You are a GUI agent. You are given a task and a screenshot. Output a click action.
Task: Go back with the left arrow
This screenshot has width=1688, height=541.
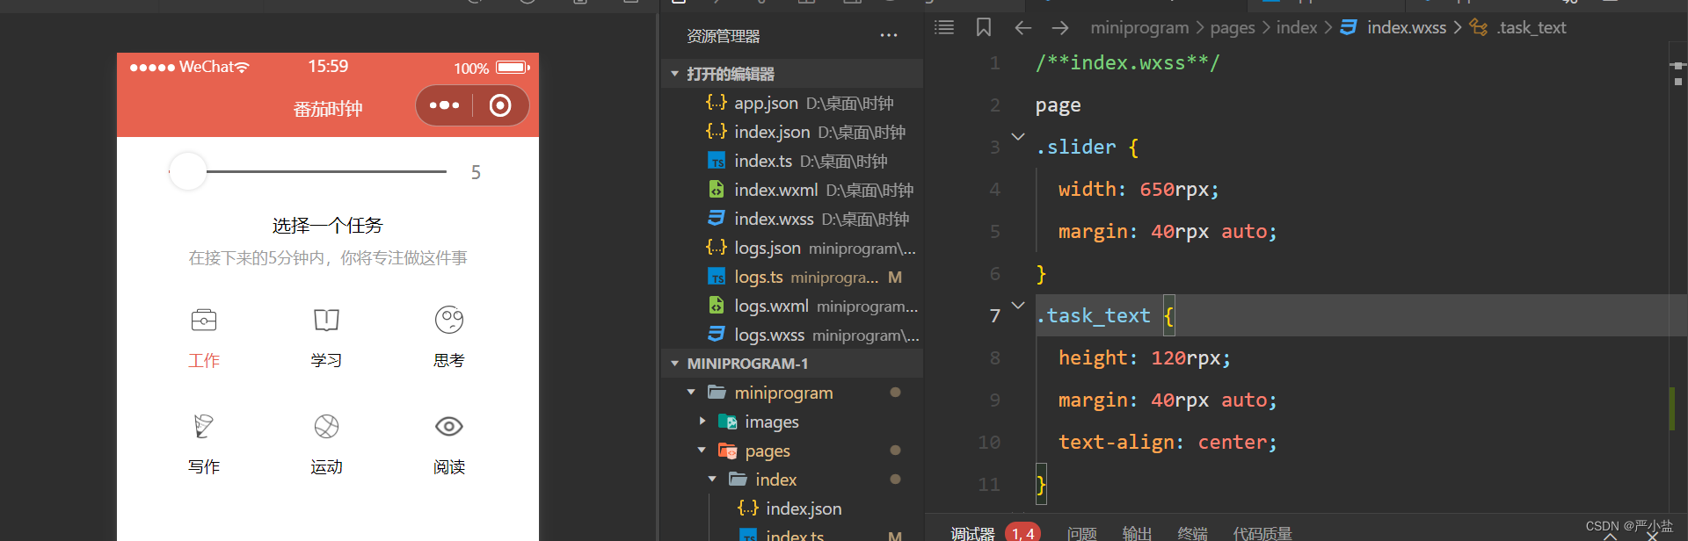[x=1022, y=28]
